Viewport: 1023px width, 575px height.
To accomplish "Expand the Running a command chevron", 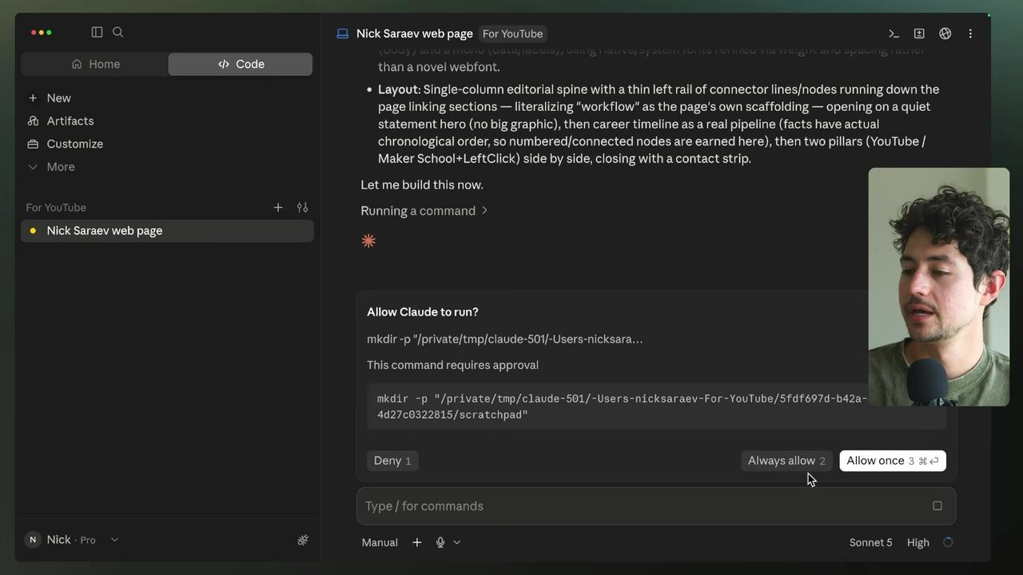I will point(484,211).
